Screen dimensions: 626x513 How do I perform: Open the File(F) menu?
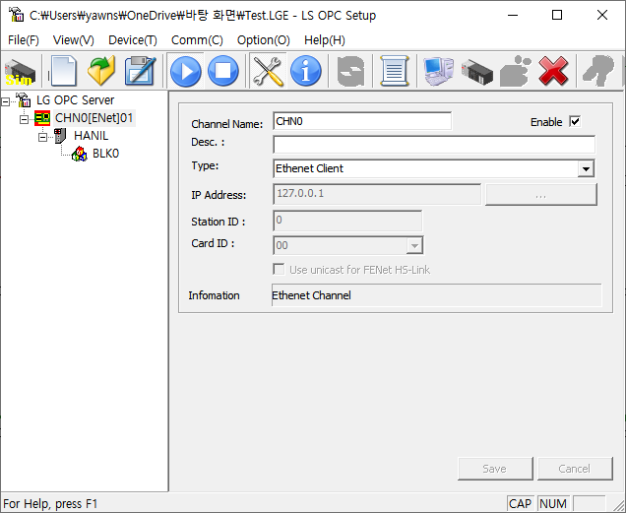(24, 40)
